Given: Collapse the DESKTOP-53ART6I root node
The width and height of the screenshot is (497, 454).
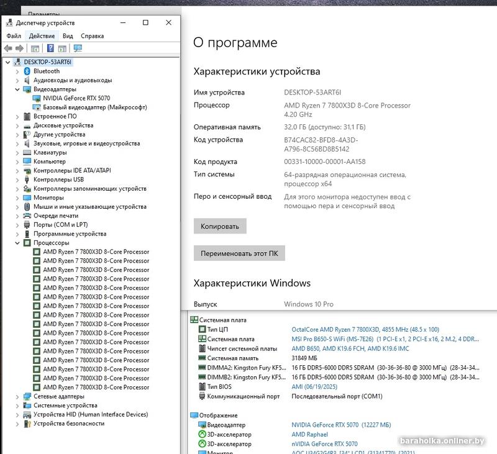Looking at the screenshot, I should [x=8, y=62].
